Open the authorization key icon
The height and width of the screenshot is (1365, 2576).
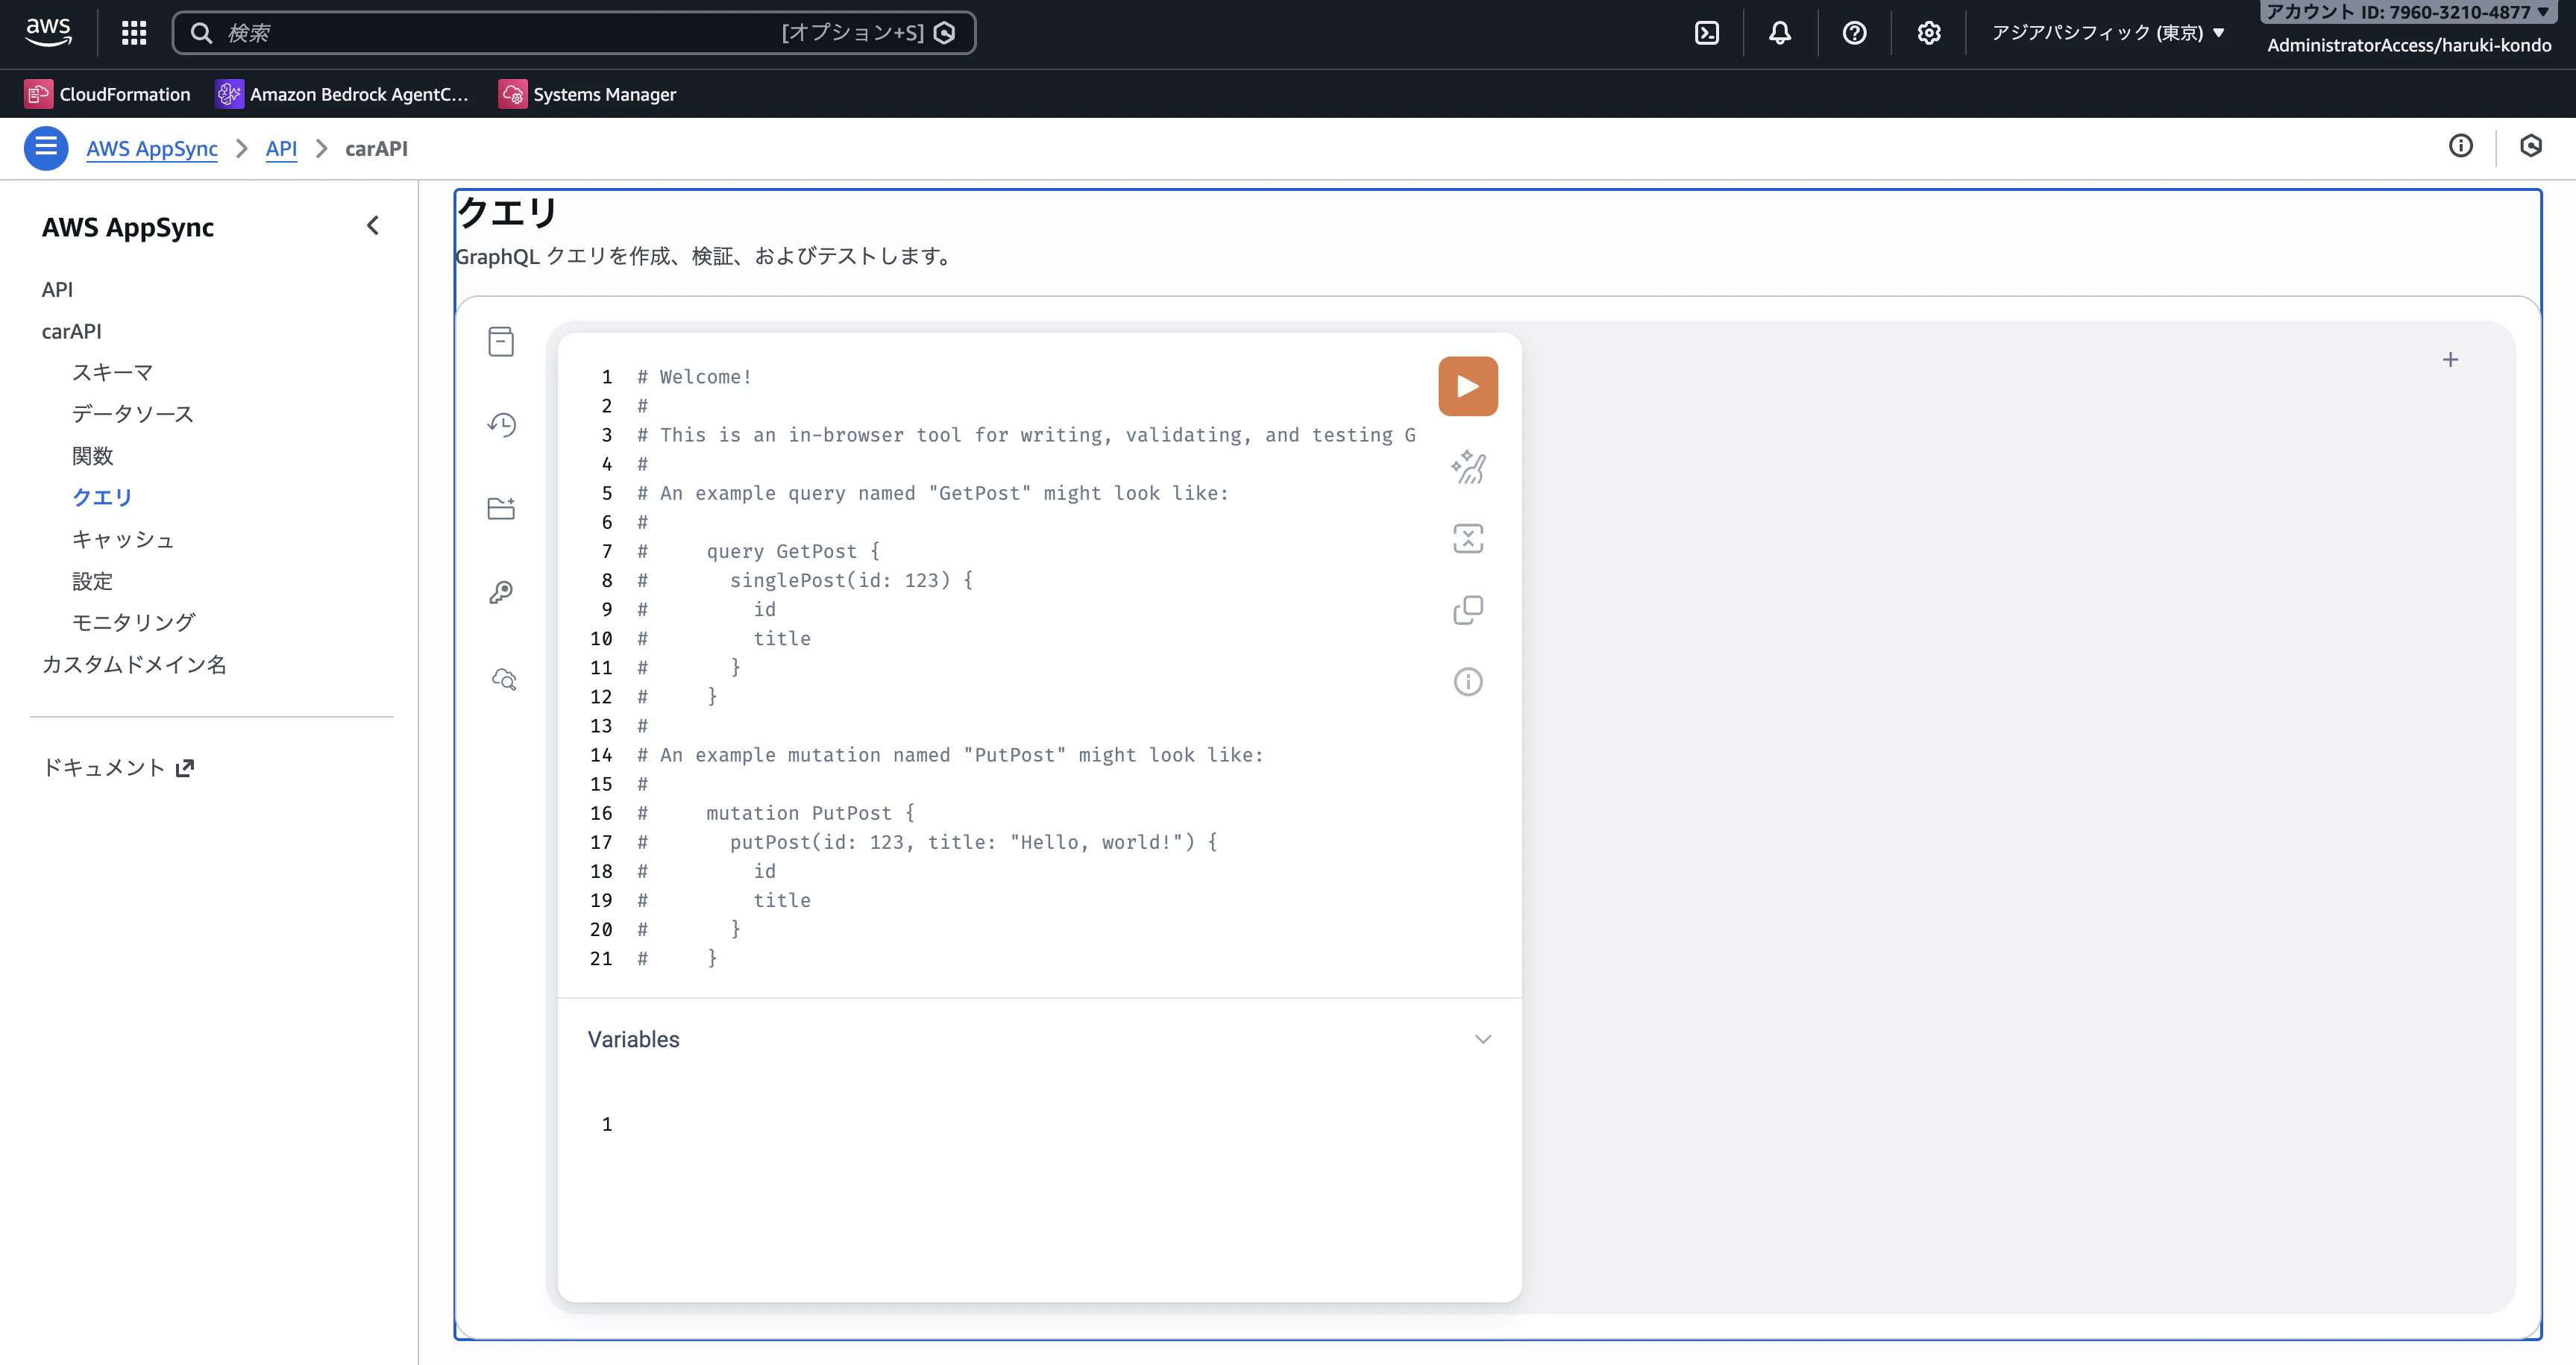(501, 593)
